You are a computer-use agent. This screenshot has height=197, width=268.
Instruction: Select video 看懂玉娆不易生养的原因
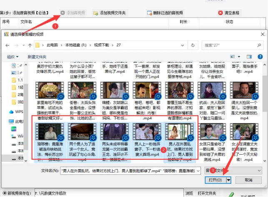[180, 101]
